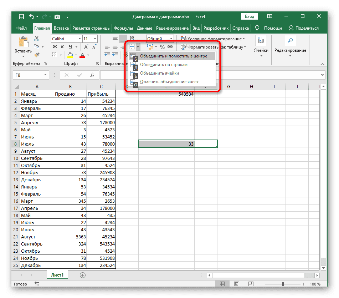Toggle bold Ж formatting
Viewport: 339px width, 298px height.
[55, 47]
